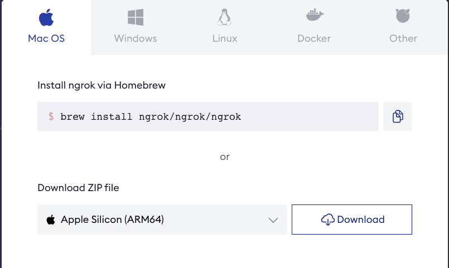
Task: Show the Other tab label
Action: [x=403, y=38]
